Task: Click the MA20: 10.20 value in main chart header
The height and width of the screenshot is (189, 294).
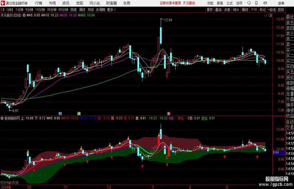Action: (68, 15)
